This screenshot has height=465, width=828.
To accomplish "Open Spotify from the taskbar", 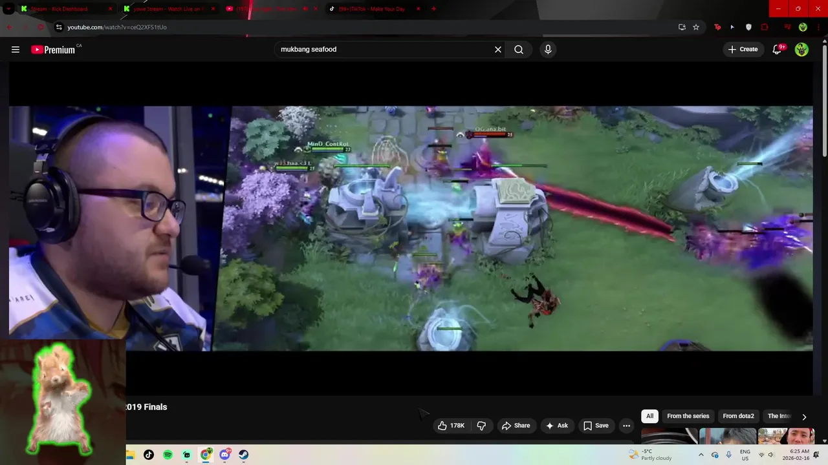I will click(x=168, y=455).
